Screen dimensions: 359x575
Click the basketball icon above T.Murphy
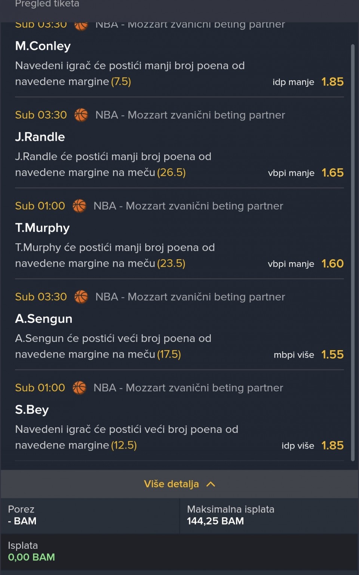(x=79, y=206)
